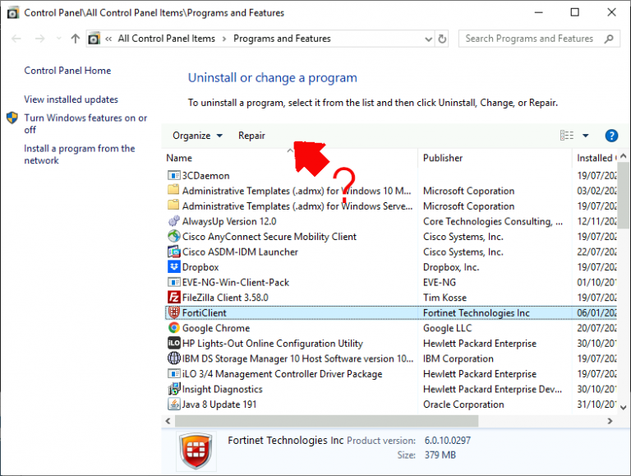Expand the breadcrumb chevron before All Control Panel Items
Screen dimensions: 631x476
108,39
